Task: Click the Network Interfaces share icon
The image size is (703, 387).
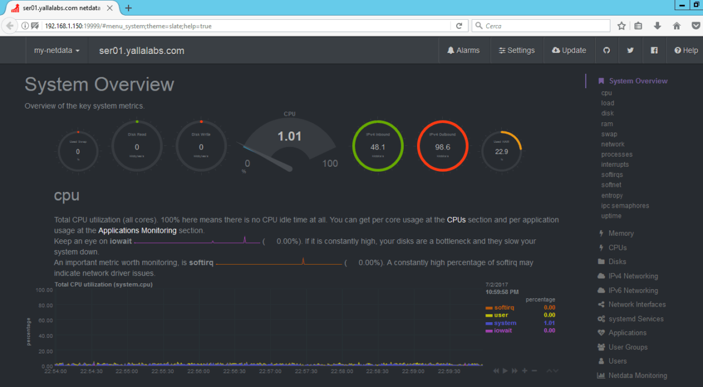Action: (x=601, y=304)
